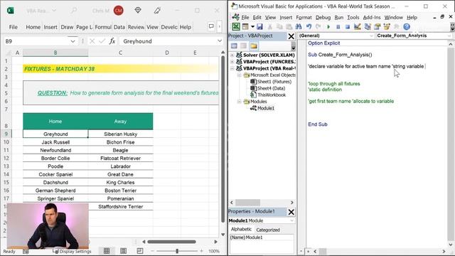Viewport: 455px width, 256px height.
Task: Click Insert UserForm icon in VBA toolbar
Action: point(245,27)
